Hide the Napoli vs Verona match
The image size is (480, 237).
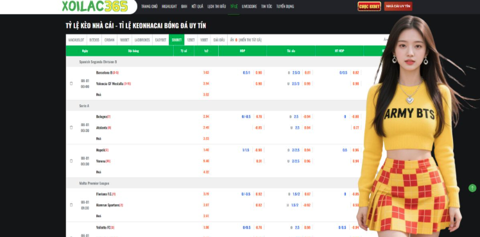71,161
